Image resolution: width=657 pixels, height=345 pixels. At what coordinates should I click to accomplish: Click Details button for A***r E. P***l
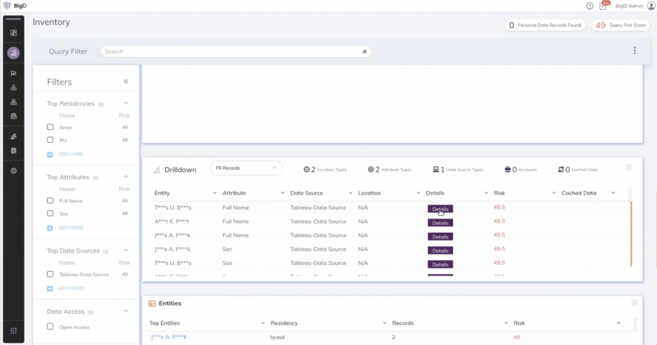point(440,223)
